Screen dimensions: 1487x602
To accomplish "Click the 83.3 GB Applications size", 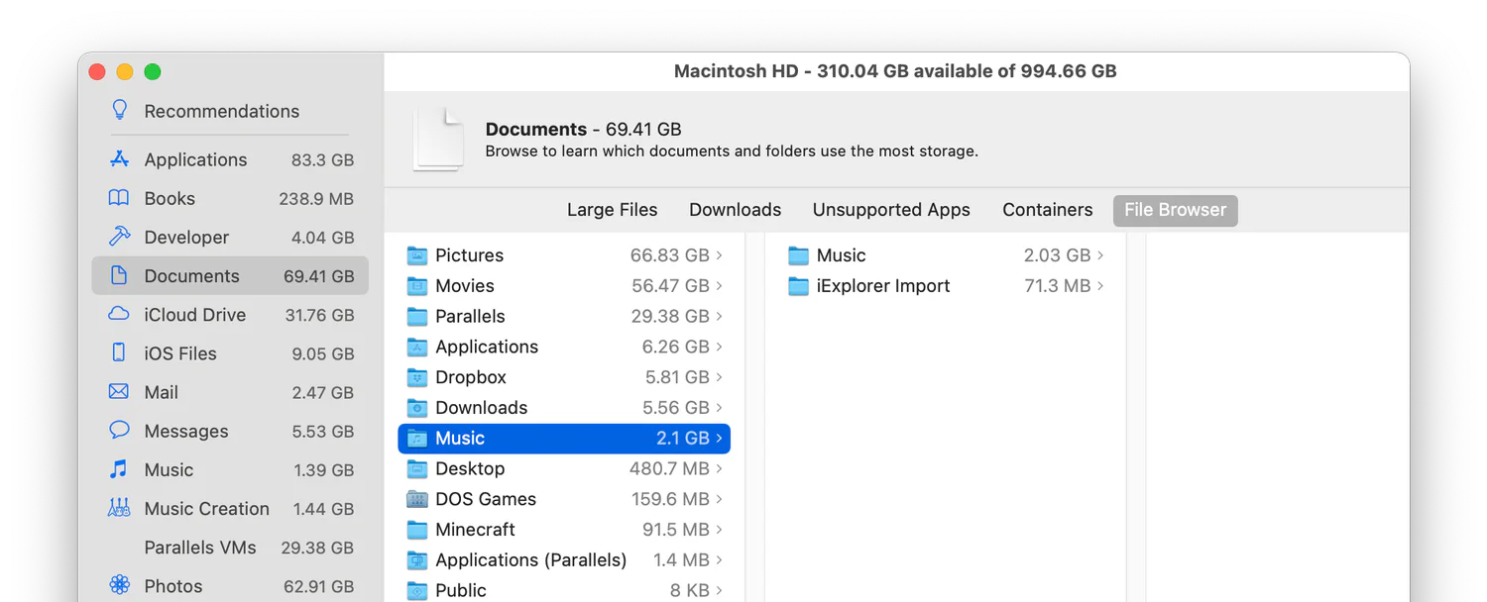I will 322,159.
